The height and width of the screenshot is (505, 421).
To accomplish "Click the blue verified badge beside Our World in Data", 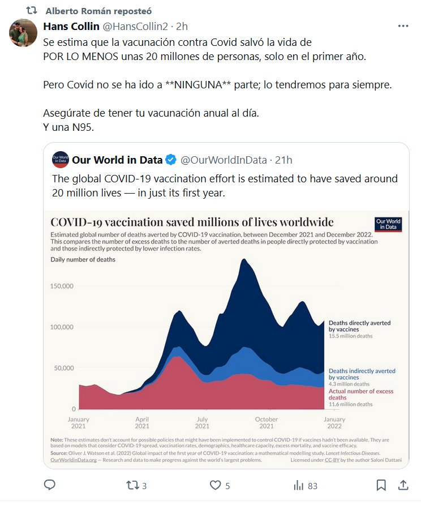I will [171, 160].
